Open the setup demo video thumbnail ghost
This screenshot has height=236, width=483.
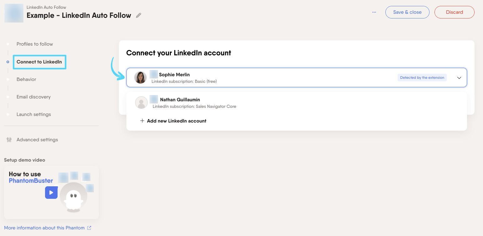[x=74, y=198]
